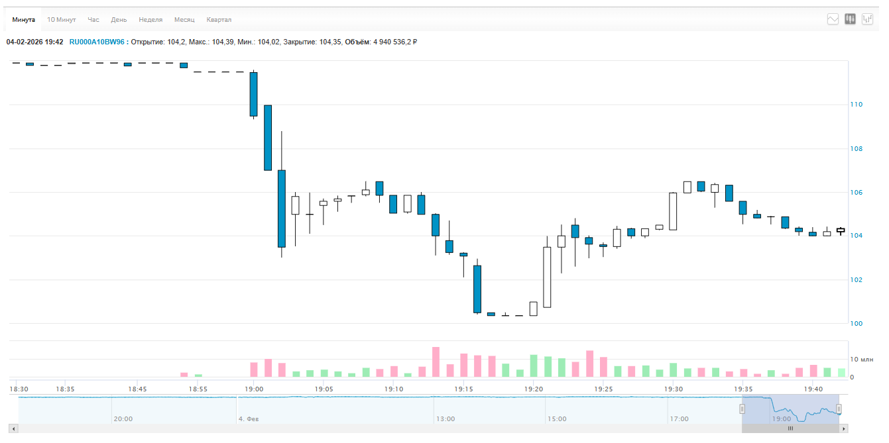Switch to OHLC bar chart icon
Image resolution: width=889 pixels, height=443 pixels.
[x=867, y=19]
